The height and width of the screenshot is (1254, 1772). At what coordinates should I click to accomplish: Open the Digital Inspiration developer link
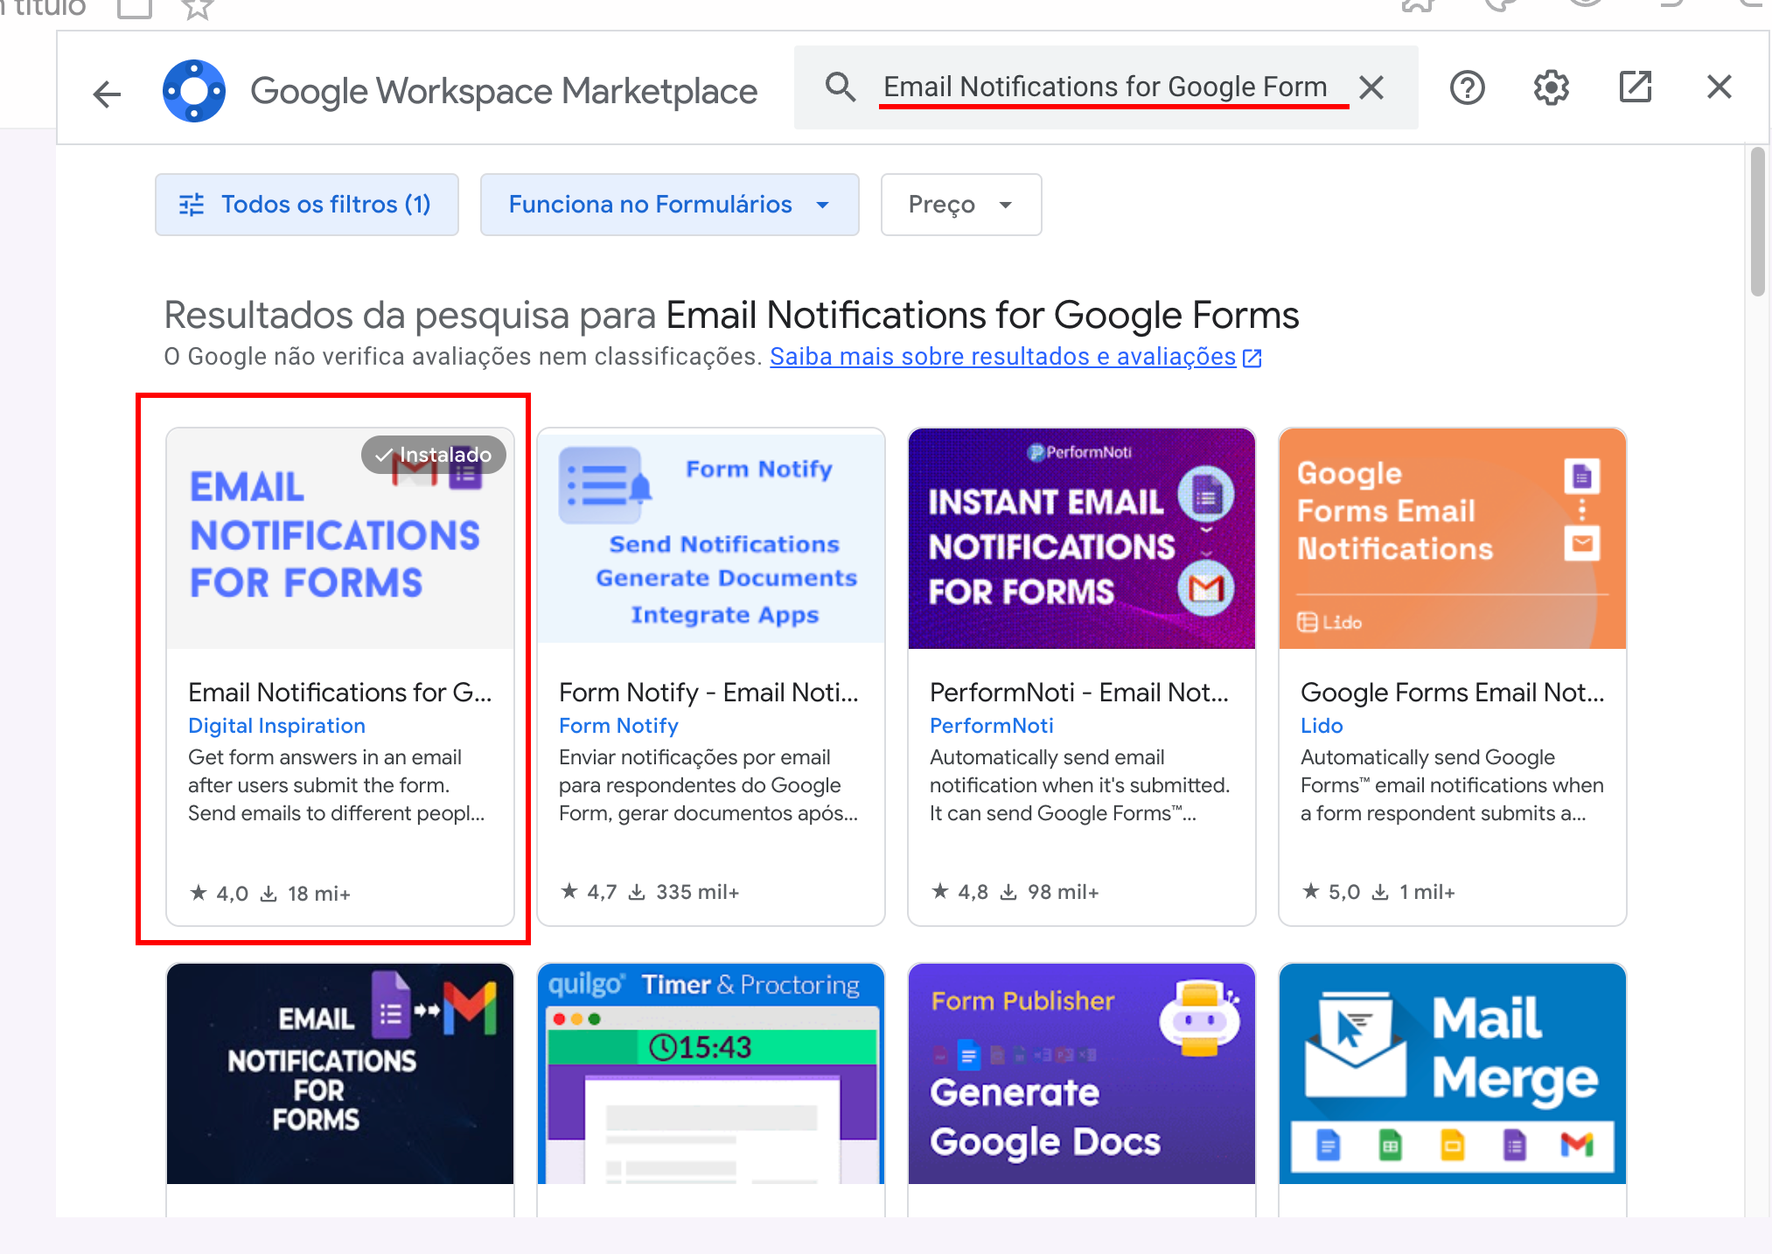pyautogui.click(x=276, y=726)
